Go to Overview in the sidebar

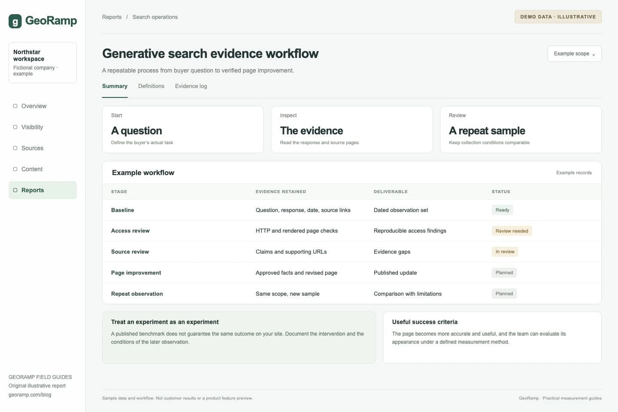click(42, 106)
